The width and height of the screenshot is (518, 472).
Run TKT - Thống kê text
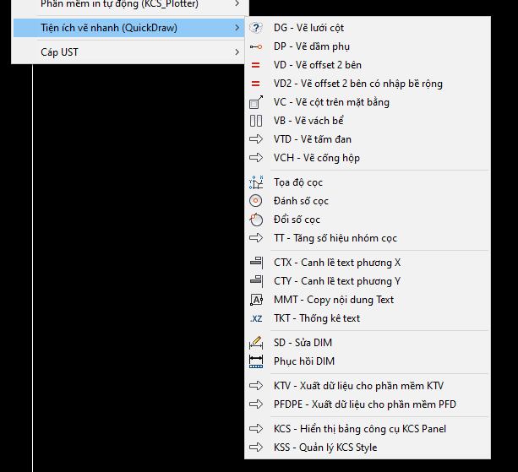(x=368, y=318)
